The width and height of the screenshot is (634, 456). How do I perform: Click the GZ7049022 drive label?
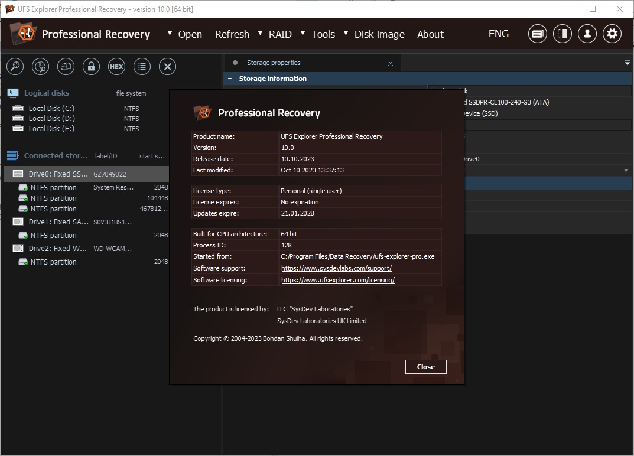109,174
